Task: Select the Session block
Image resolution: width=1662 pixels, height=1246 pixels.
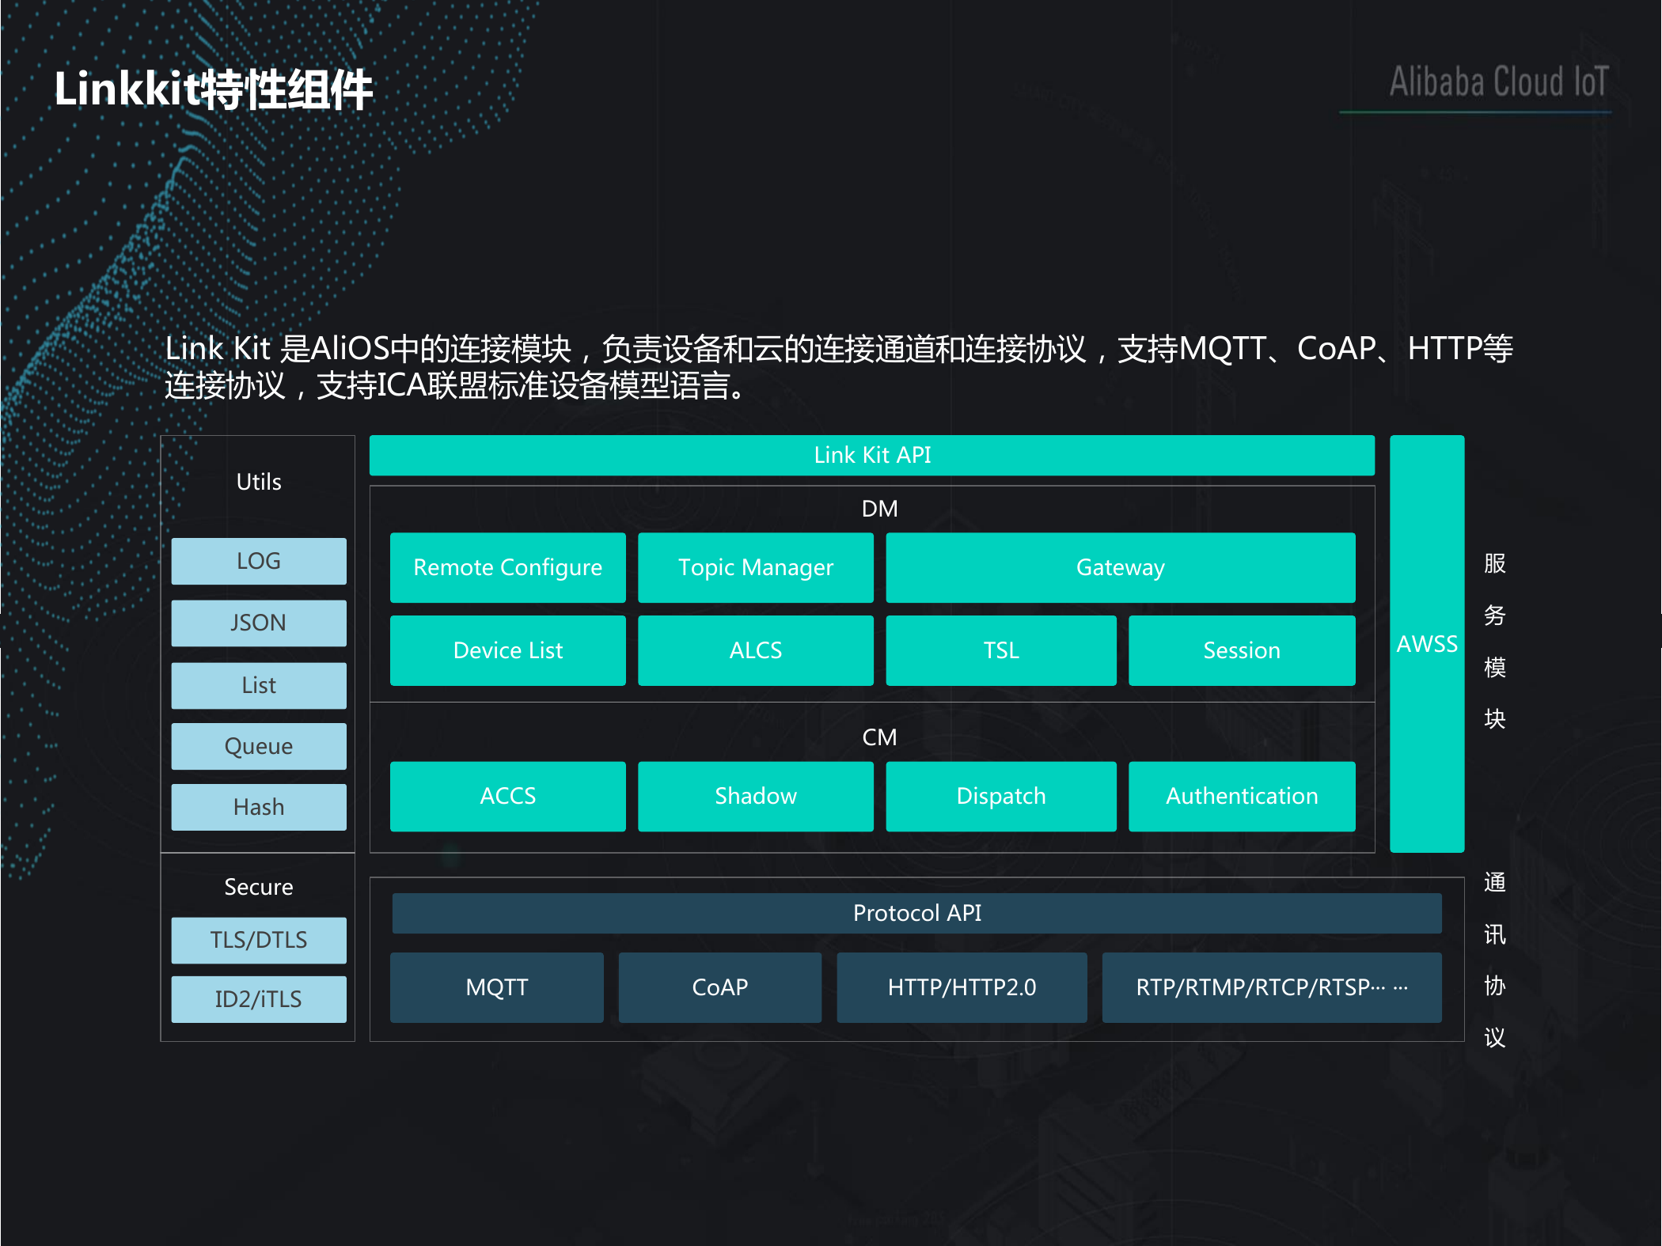Action: pyautogui.click(x=1242, y=650)
